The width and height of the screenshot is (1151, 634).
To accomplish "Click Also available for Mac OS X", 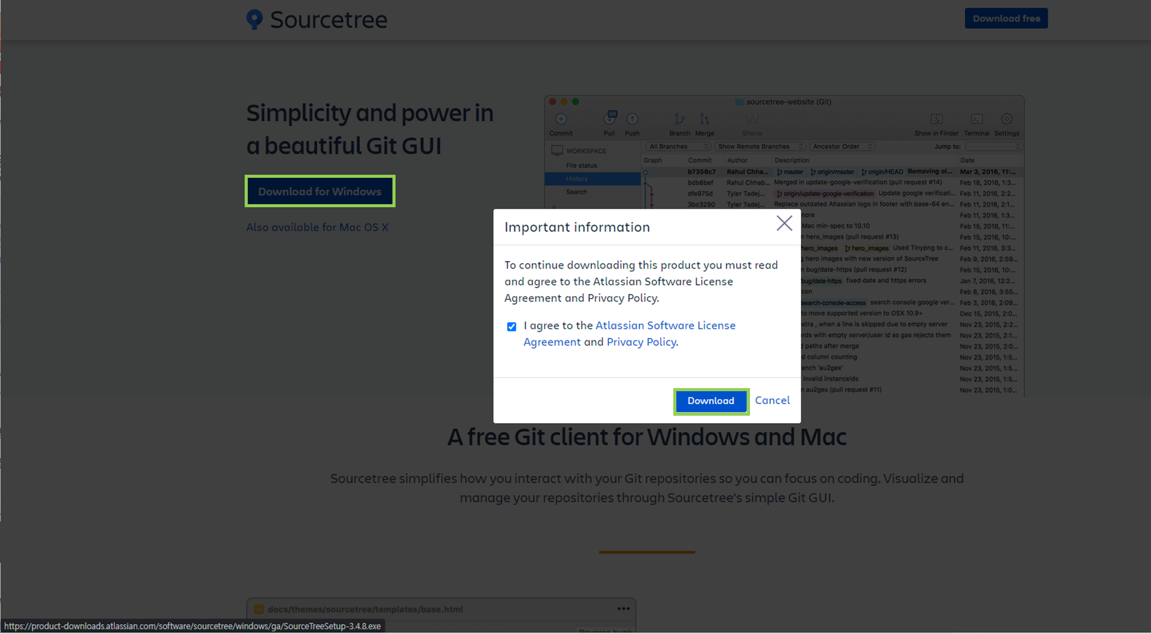I will pos(317,227).
